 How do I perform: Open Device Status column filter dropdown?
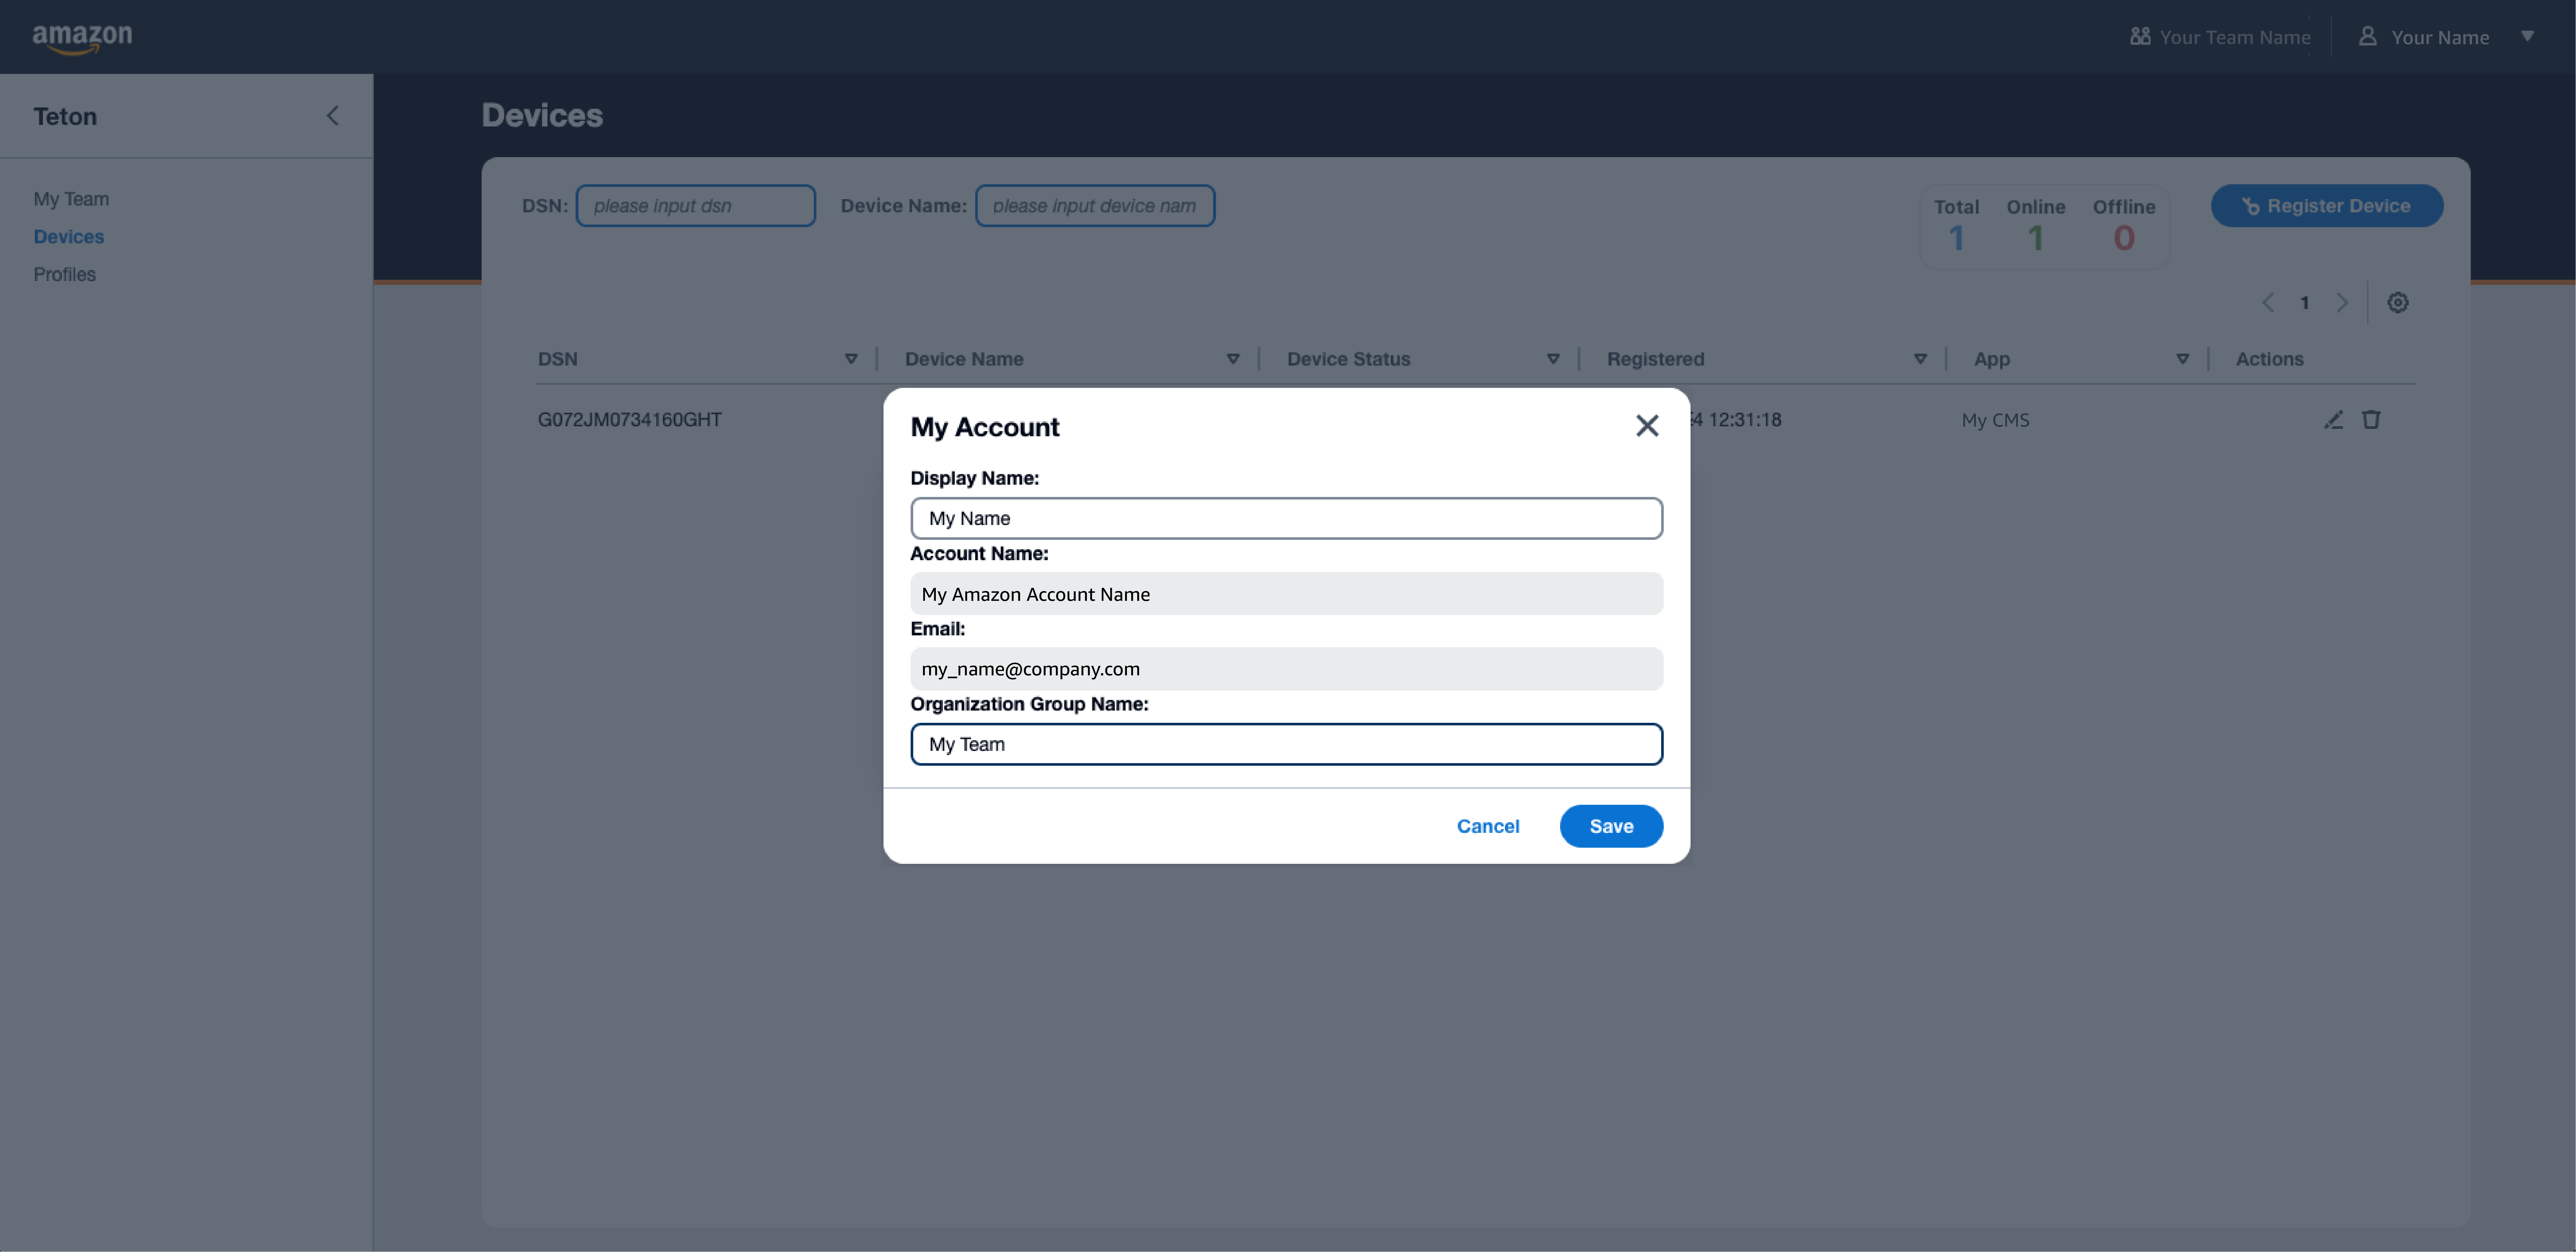(x=1553, y=359)
